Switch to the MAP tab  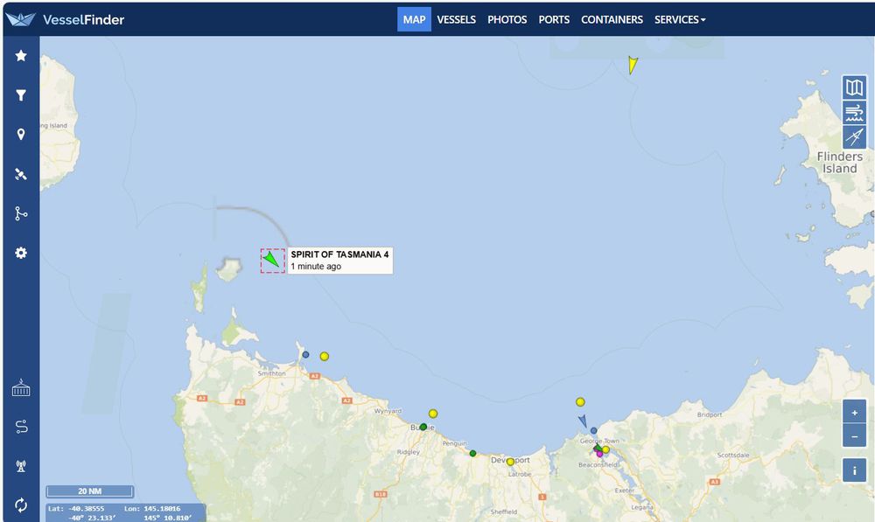[414, 19]
